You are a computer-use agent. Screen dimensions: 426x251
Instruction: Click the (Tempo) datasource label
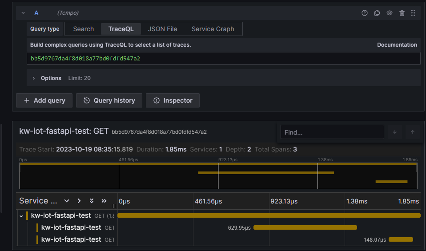click(68, 13)
